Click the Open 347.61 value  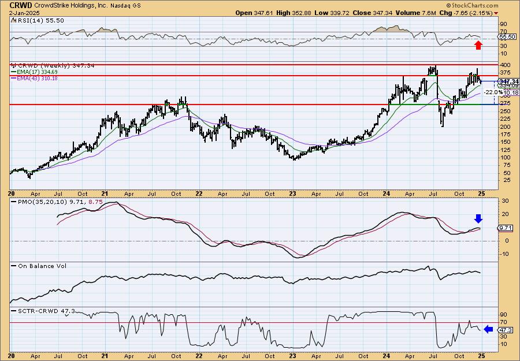[254, 13]
